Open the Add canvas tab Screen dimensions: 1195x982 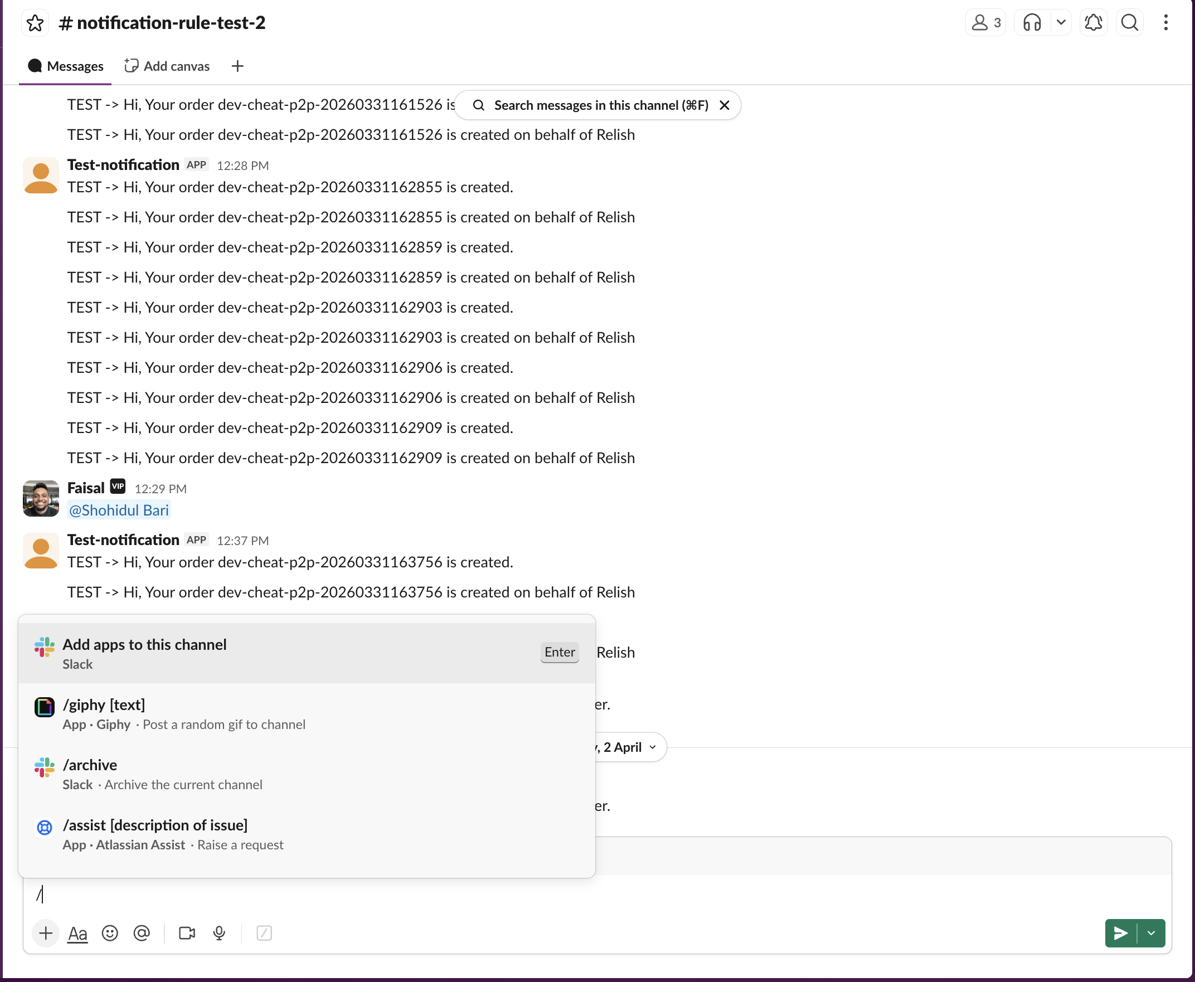[167, 66]
